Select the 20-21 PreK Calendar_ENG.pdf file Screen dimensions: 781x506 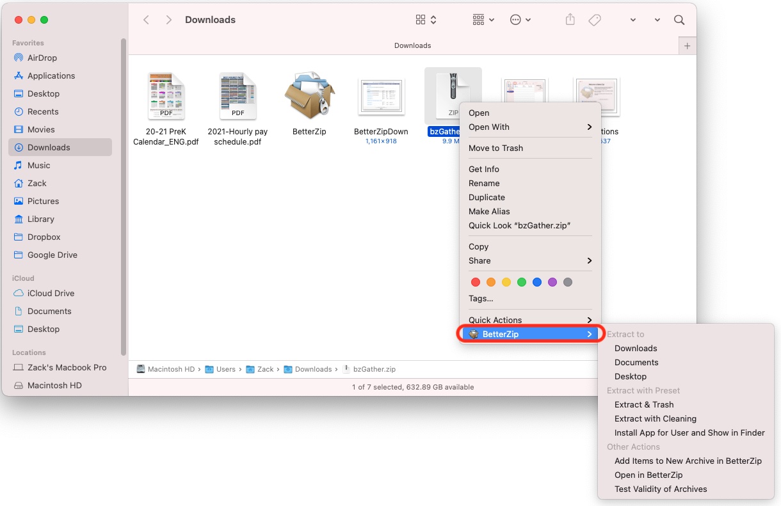pos(166,96)
